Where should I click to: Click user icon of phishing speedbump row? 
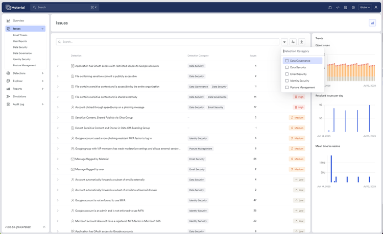[x=73, y=107]
